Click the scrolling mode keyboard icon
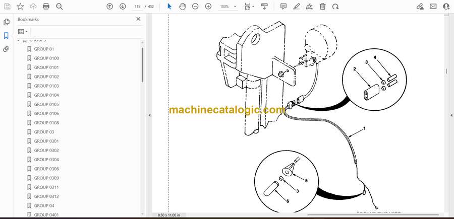Screen dimensions: 454x219 [264, 7]
